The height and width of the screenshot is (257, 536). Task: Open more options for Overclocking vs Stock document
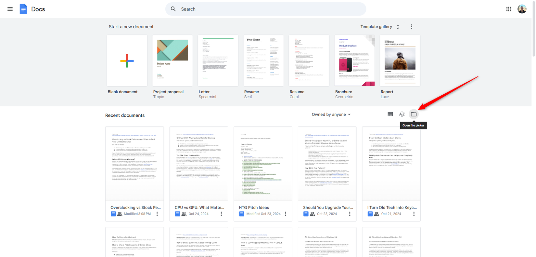(x=157, y=214)
